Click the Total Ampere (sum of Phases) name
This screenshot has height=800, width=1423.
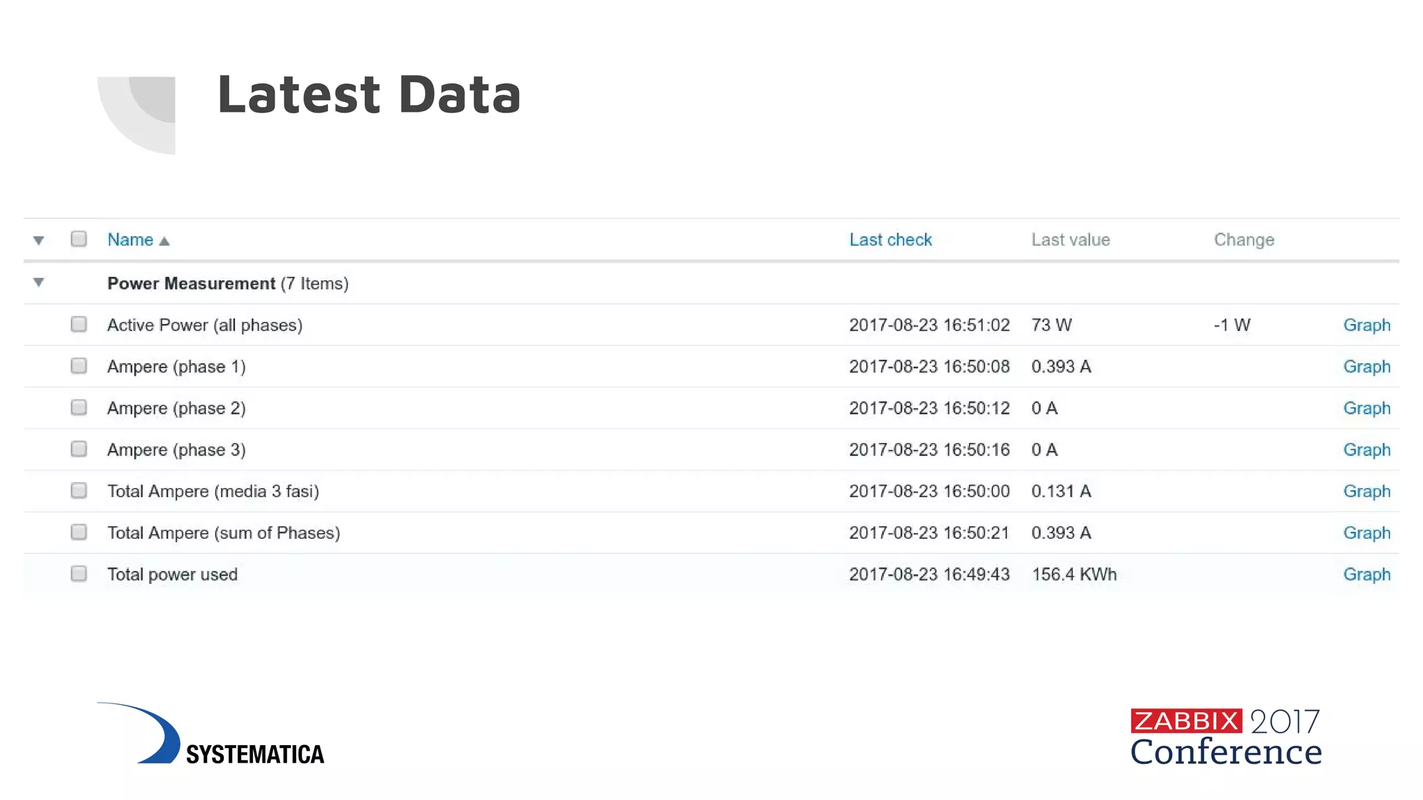coord(224,533)
